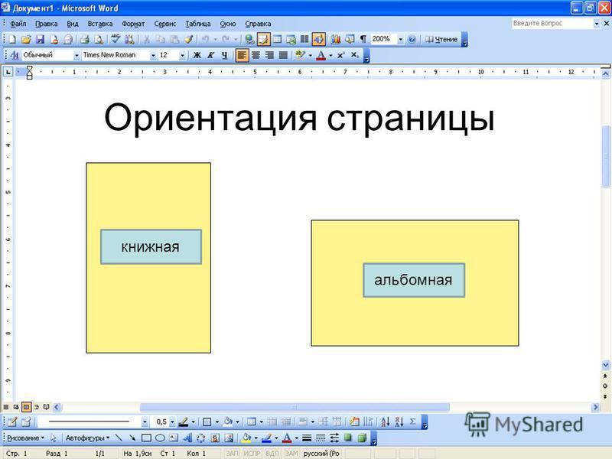Click the Введите вопрос help field
The width and height of the screenshot is (612, 459).
click(551, 24)
